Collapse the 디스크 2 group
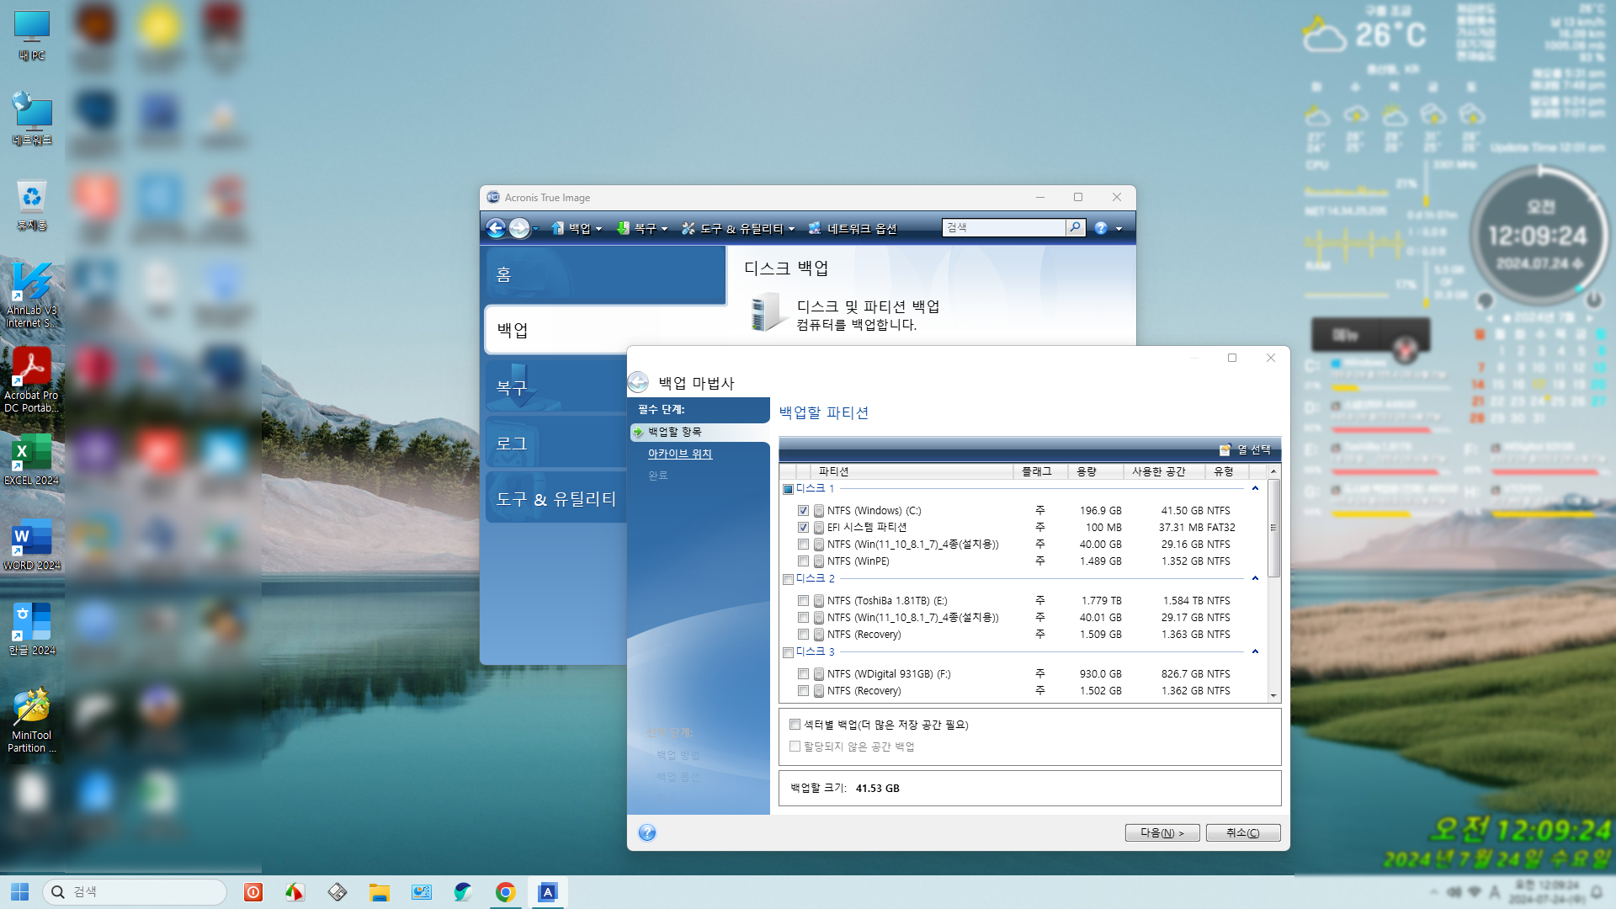This screenshot has height=909, width=1616. point(1255,578)
